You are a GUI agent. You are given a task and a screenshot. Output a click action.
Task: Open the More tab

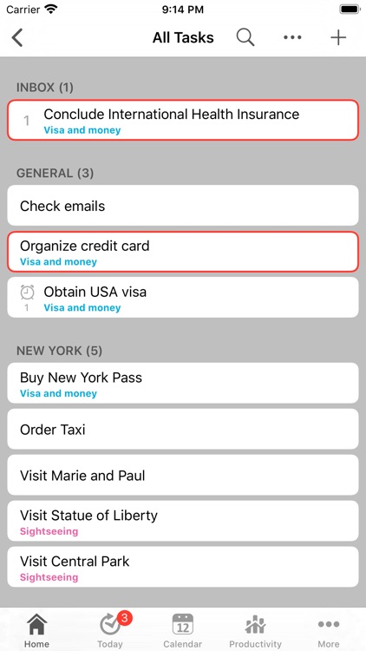[328, 631]
